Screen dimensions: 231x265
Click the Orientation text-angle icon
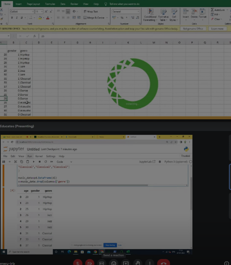tap(74, 11)
